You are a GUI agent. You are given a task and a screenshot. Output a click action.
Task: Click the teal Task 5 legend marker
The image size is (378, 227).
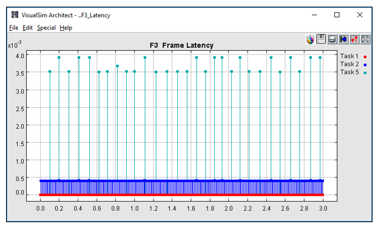365,73
